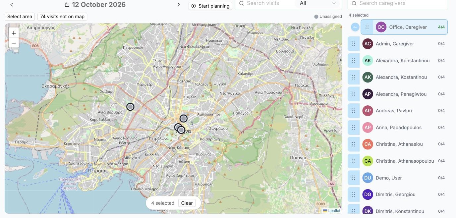Click the OC avatar of Office, Caregiver
This screenshot has height=218, width=456.
tap(381, 27)
